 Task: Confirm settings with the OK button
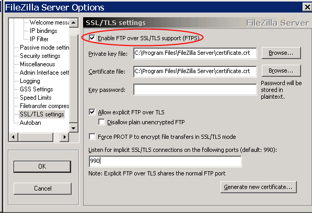pos(42,167)
